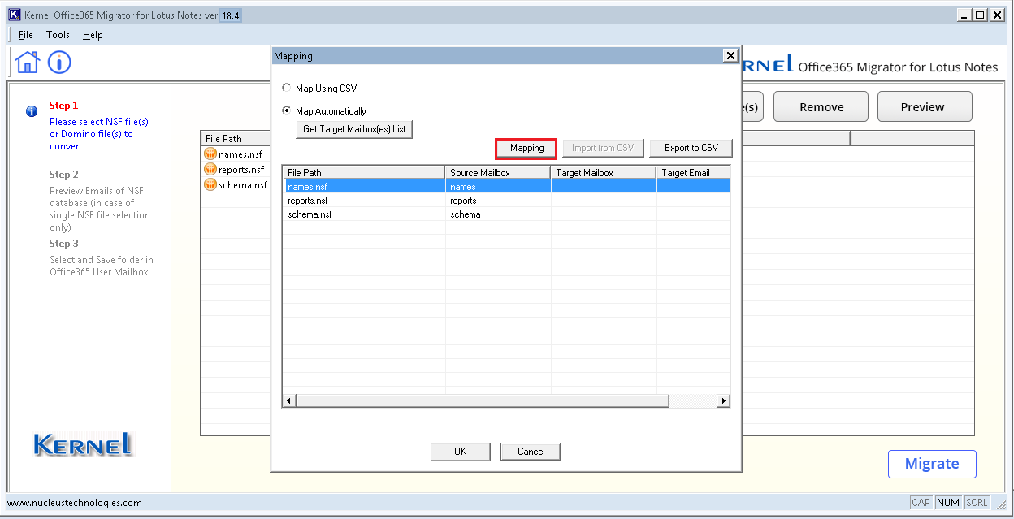The width and height of the screenshot is (1014, 519).
Task: Open the File menu
Action: (26, 35)
